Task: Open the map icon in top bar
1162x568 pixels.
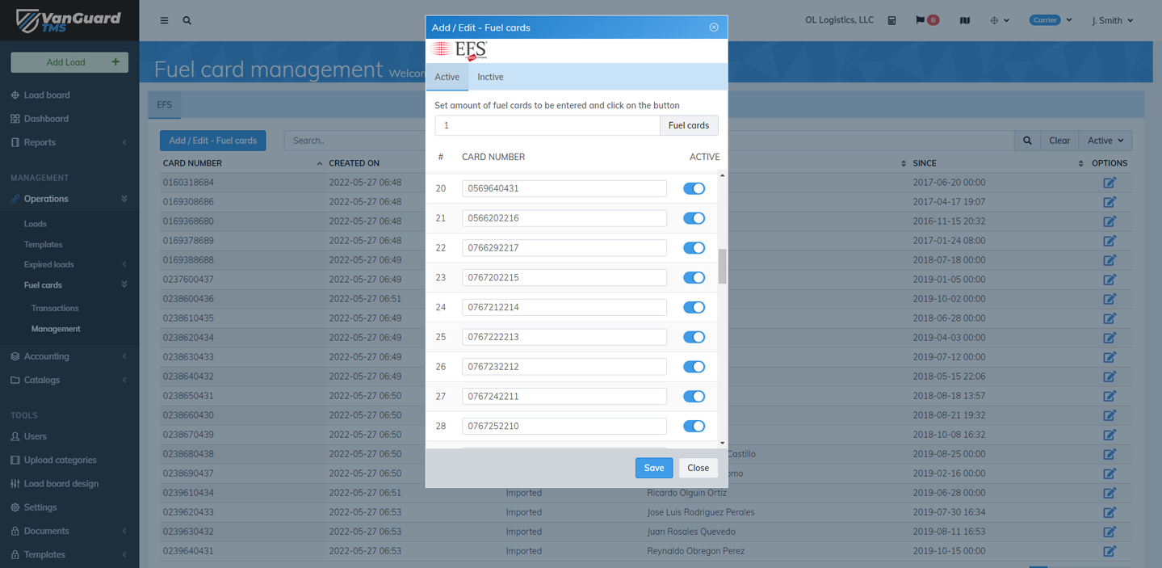Action: [x=964, y=20]
